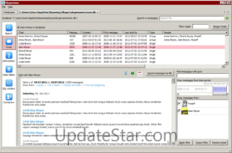
Task: Switch to the Databases tab
Action: point(9,12)
